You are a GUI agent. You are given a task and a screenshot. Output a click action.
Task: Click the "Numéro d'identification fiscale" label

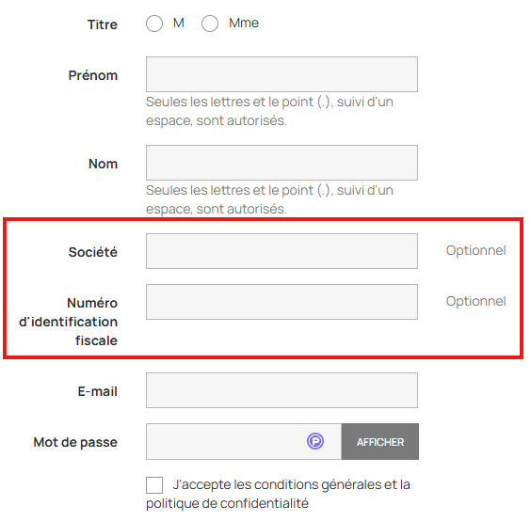69,322
